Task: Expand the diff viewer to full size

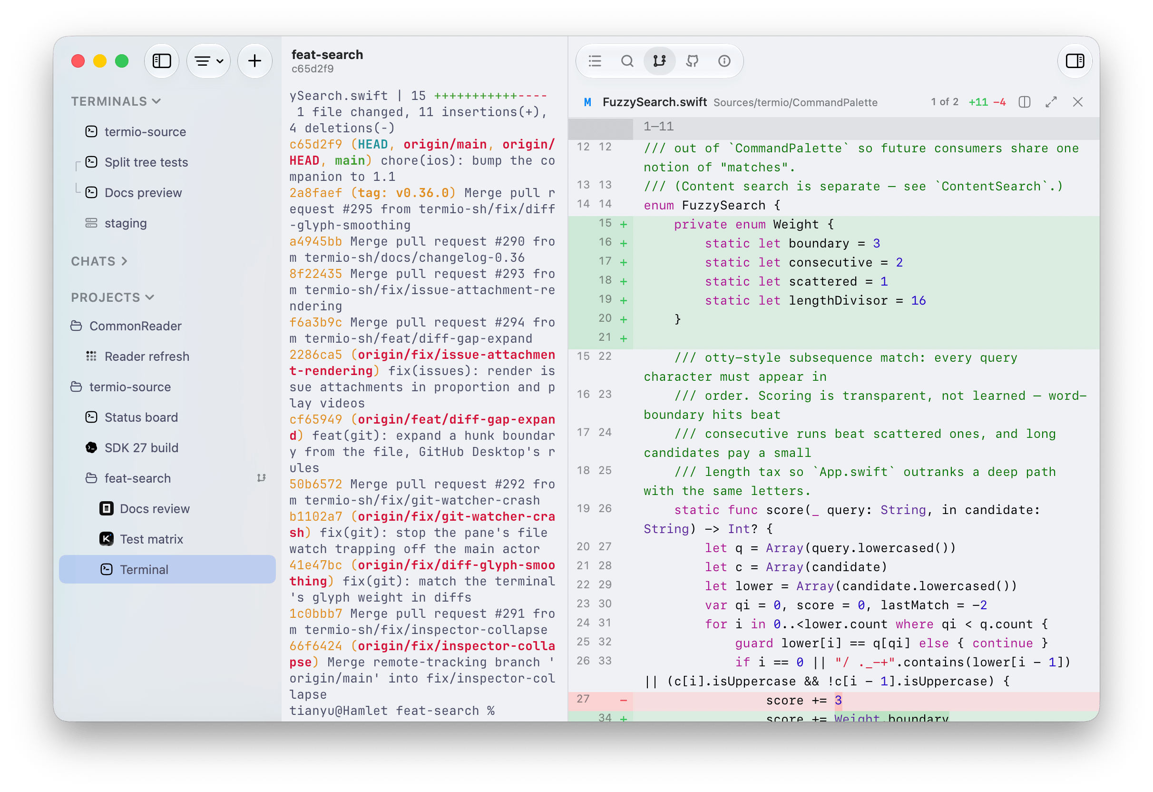Action: click(1051, 102)
